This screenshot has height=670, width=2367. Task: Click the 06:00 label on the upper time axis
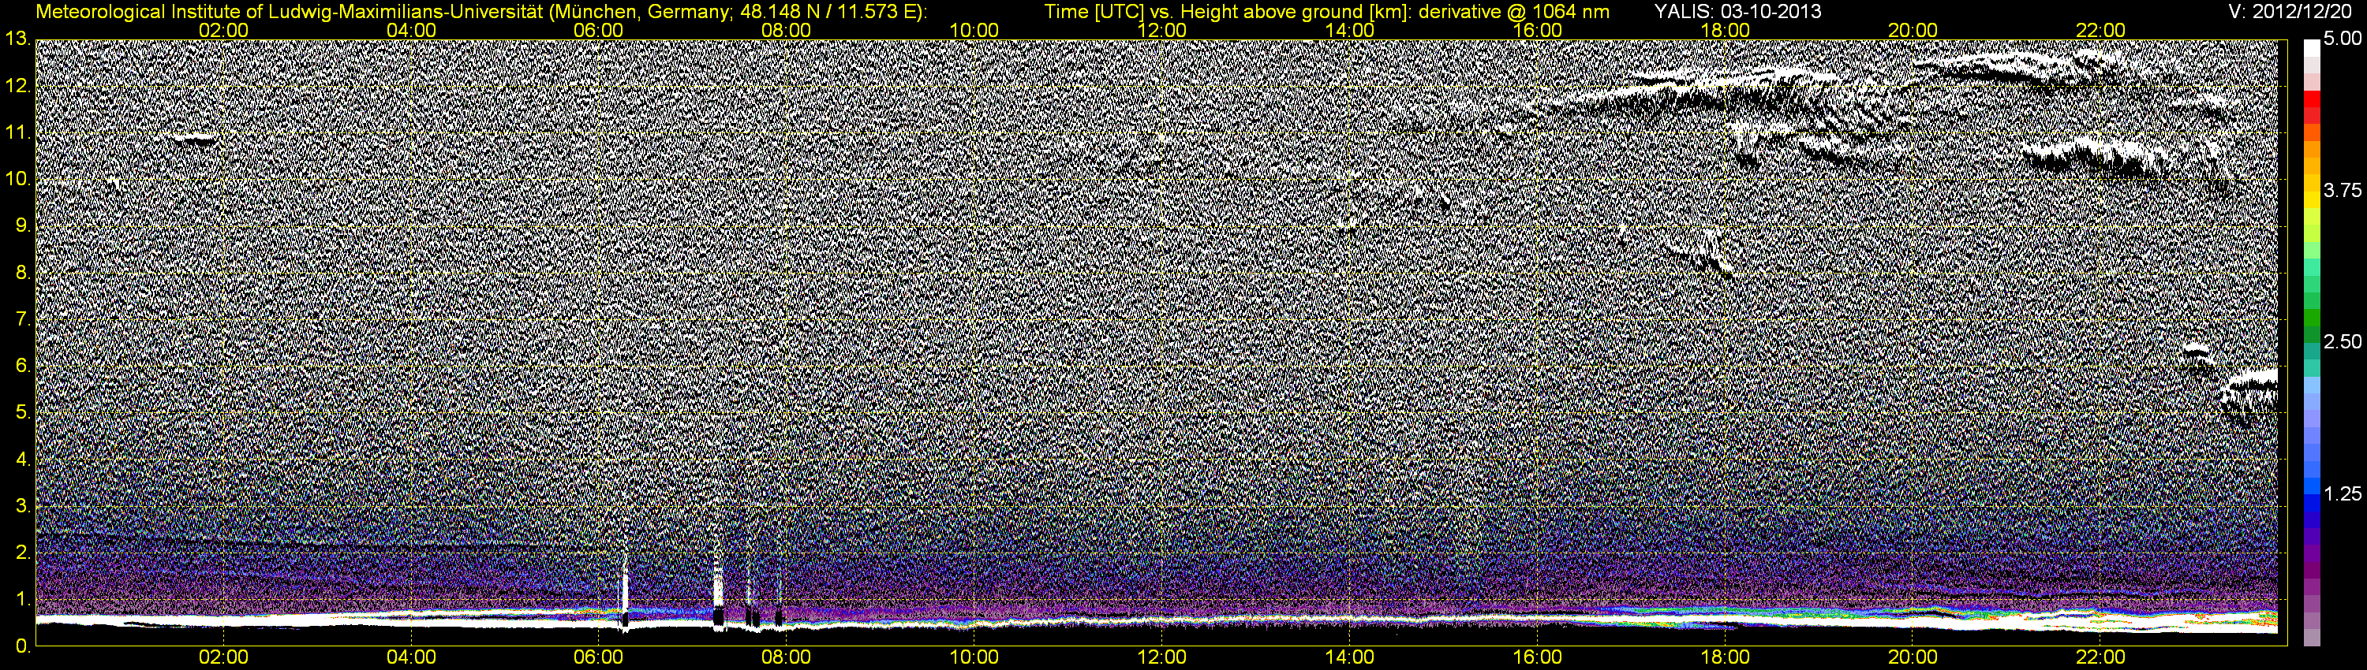pos(598,30)
